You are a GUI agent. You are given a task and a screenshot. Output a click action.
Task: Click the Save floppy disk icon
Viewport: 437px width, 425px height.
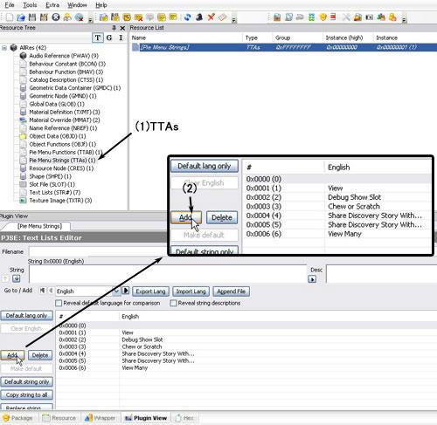point(32,17)
